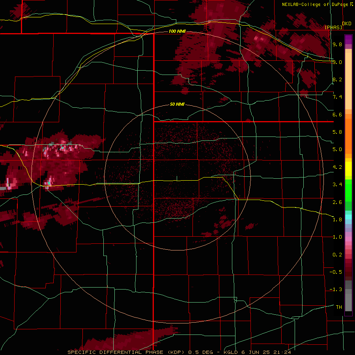355x355 pixels.
Task: Click the DKD label above the color scale
Action: pos(347,23)
